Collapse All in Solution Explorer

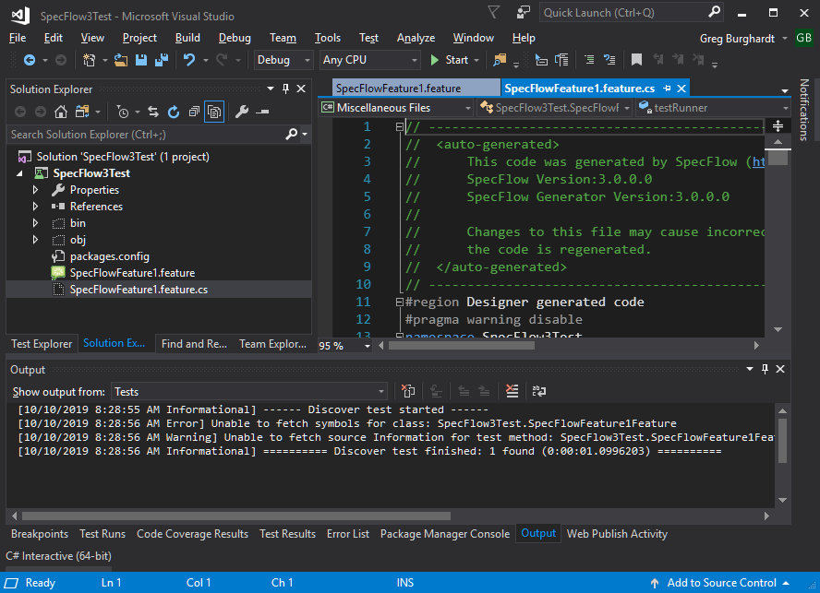point(194,112)
